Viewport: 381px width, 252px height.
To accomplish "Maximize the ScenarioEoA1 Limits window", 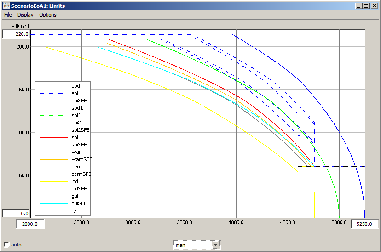I will (366, 6).
